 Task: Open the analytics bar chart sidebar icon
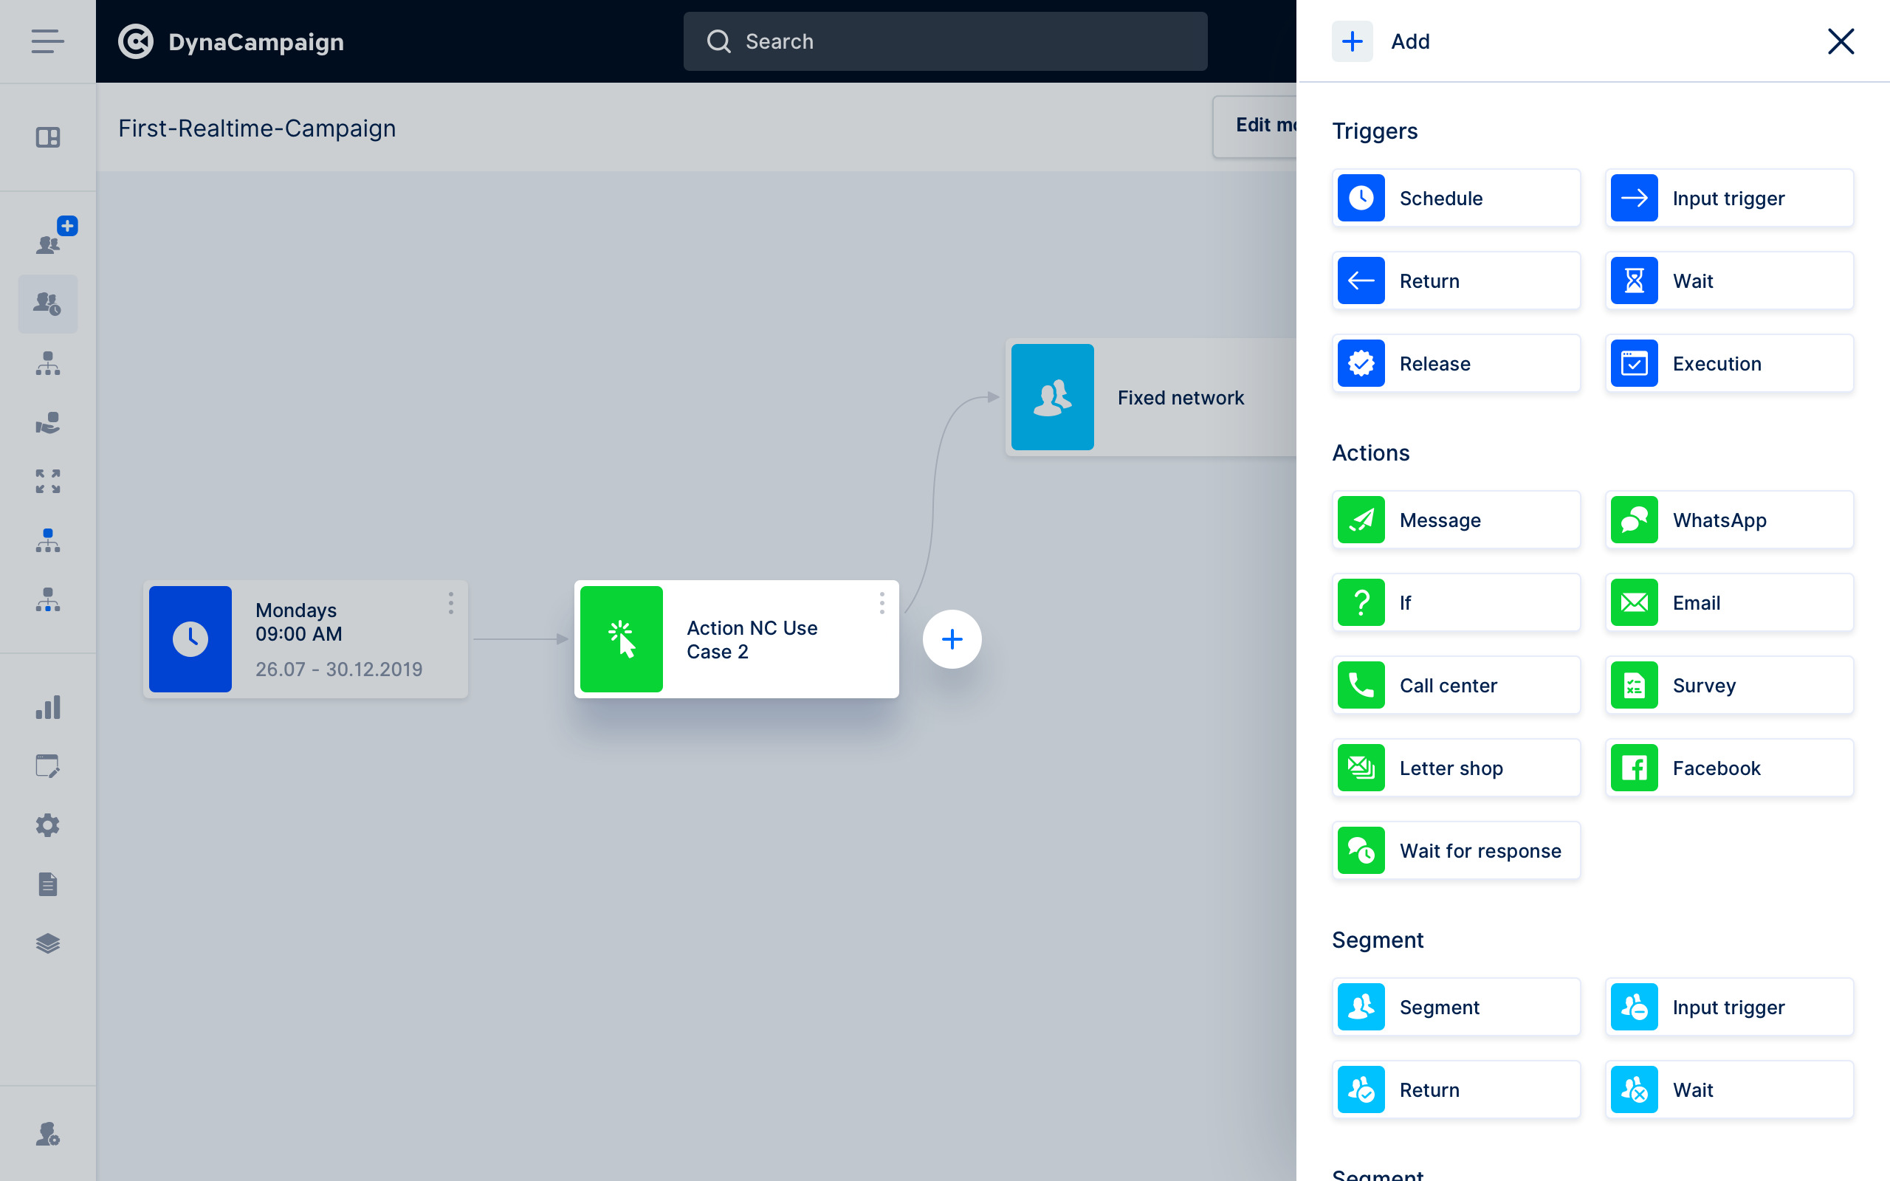48,708
